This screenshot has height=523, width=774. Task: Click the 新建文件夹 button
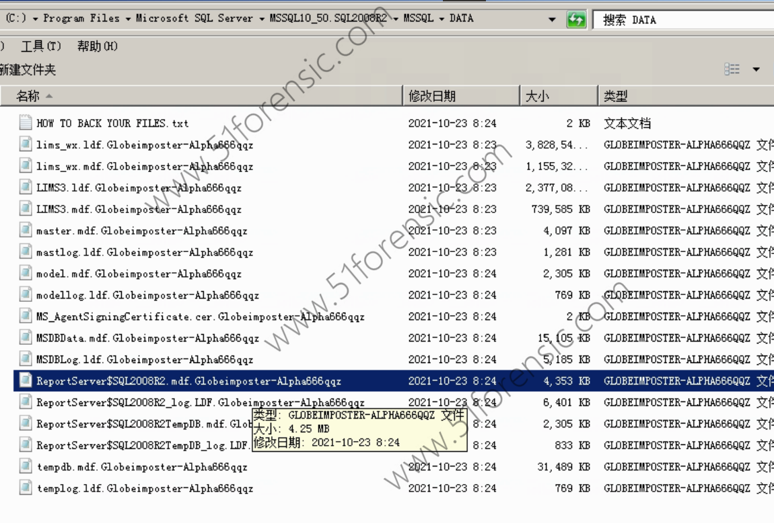(x=27, y=69)
